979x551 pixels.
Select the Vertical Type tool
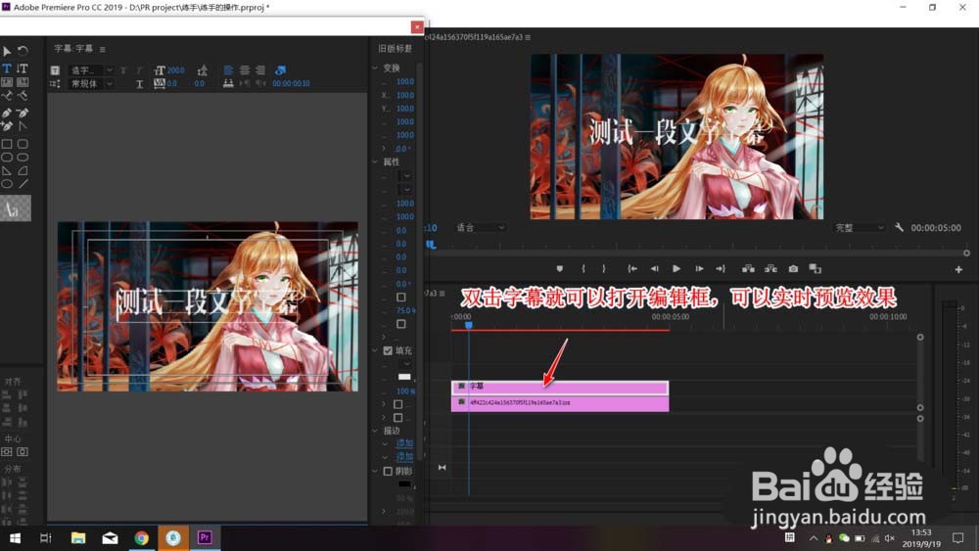click(23, 69)
